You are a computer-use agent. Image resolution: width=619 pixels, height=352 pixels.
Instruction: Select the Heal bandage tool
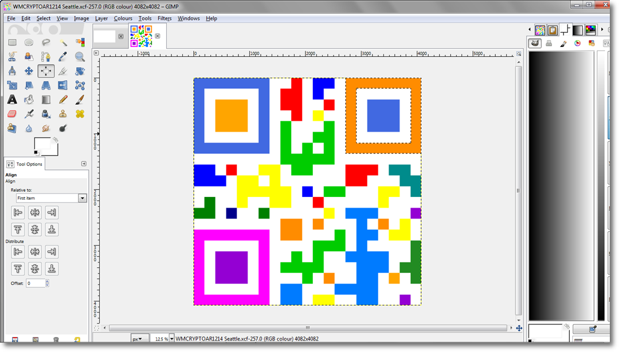click(x=80, y=114)
